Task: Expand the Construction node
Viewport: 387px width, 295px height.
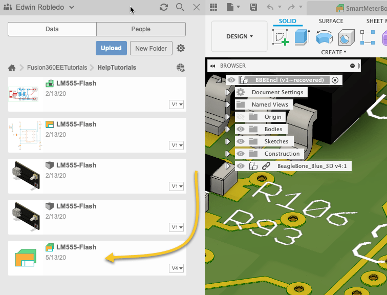Action: tap(228, 154)
